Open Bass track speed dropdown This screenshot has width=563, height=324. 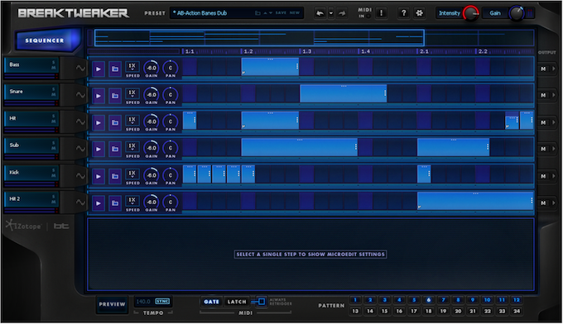(x=132, y=67)
